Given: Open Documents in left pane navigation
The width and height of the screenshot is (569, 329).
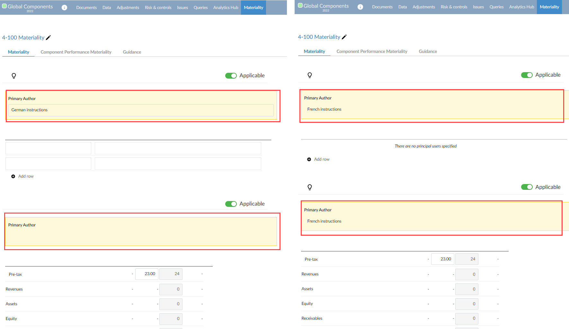Looking at the screenshot, I should [x=86, y=7].
